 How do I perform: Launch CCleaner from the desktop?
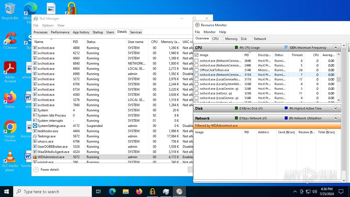(10, 41)
